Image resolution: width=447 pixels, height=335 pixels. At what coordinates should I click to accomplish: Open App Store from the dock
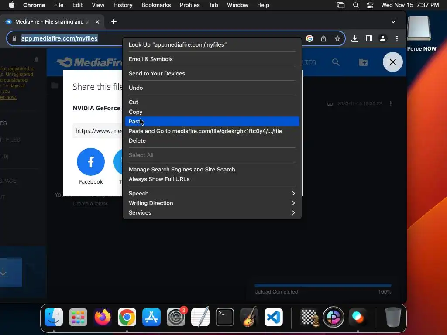[151, 317]
